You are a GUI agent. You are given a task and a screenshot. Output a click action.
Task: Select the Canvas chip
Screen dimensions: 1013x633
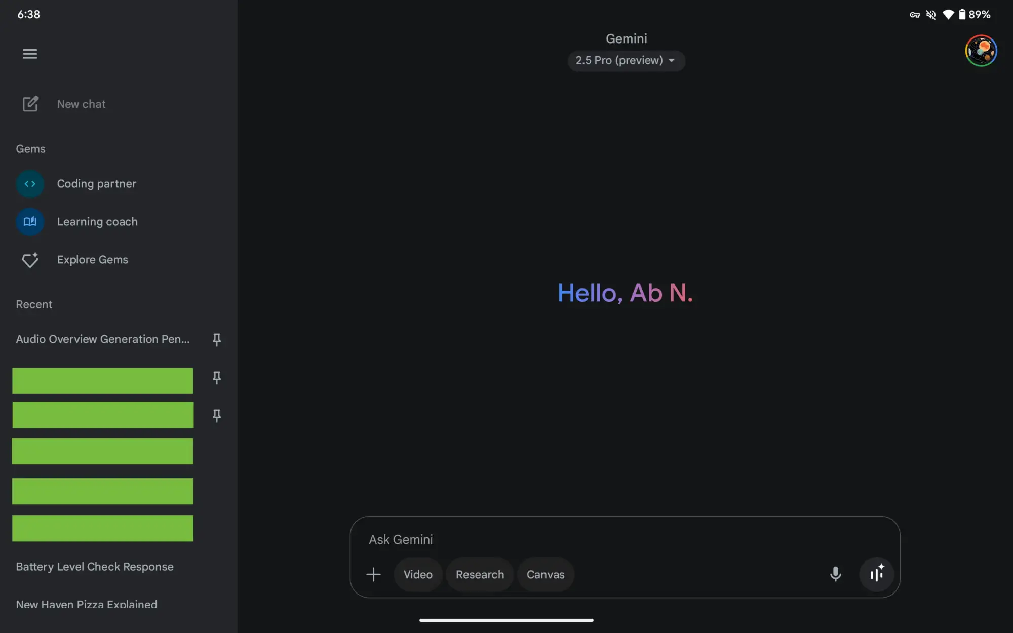point(545,574)
